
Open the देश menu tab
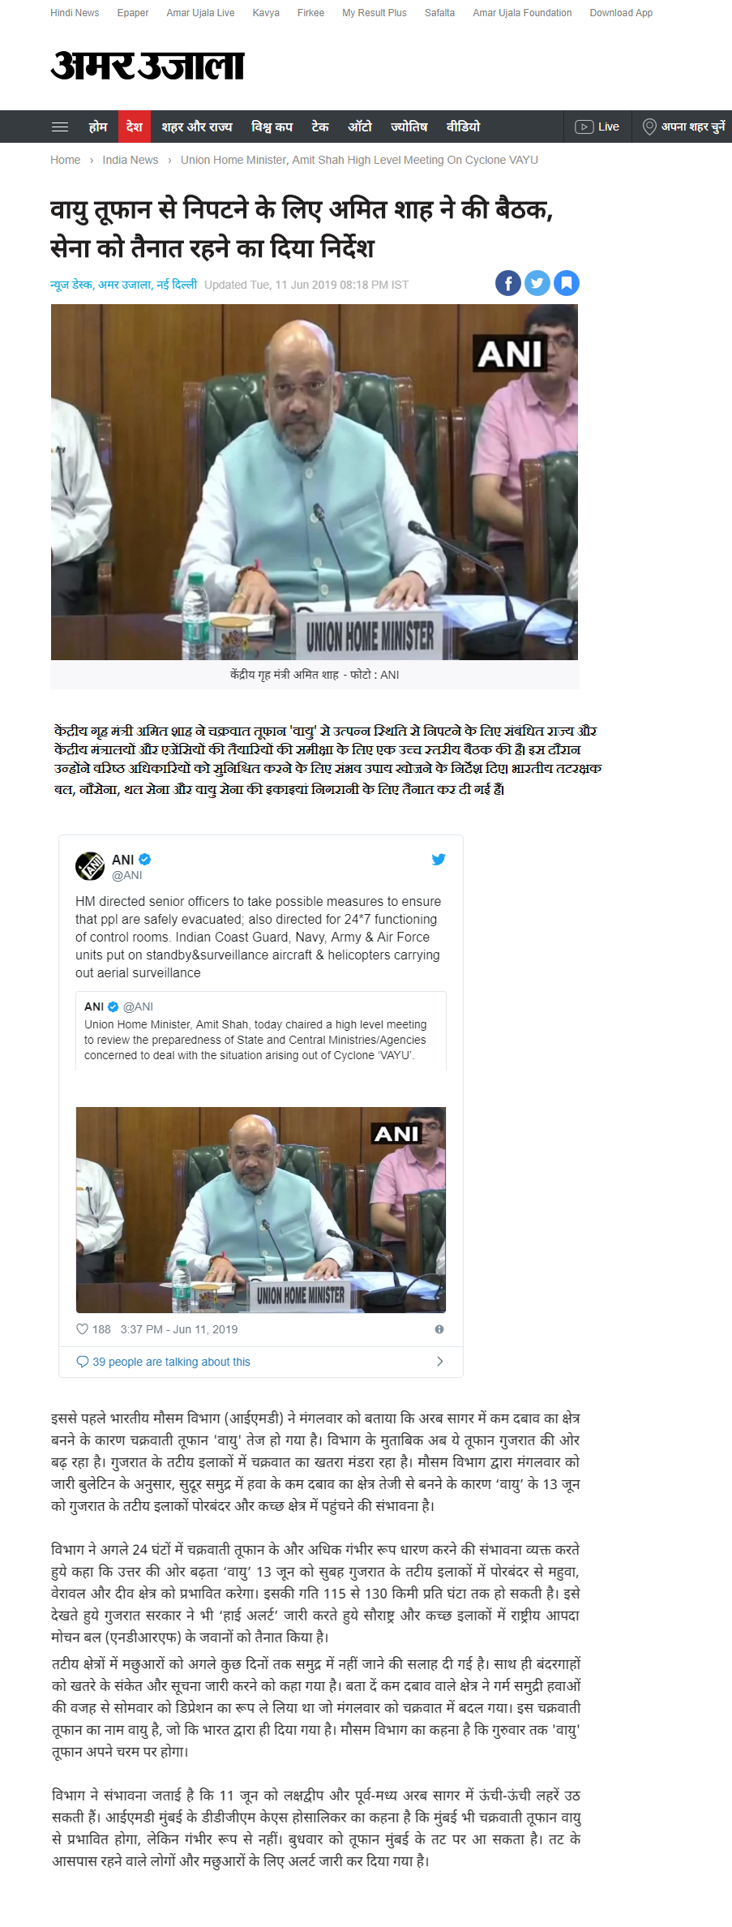134,127
